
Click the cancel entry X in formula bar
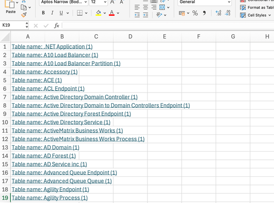point(36,26)
